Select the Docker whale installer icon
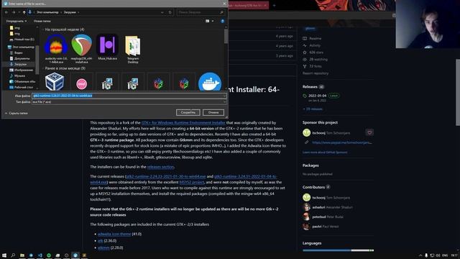The height and width of the screenshot is (259, 460). (x=210, y=81)
